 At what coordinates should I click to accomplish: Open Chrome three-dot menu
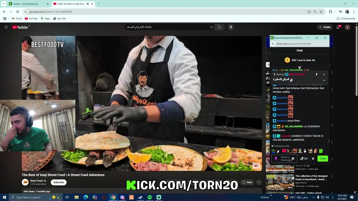pyautogui.click(x=354, y=12)
